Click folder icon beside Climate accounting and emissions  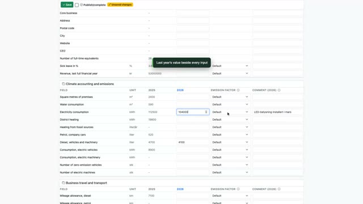point(64,84)
